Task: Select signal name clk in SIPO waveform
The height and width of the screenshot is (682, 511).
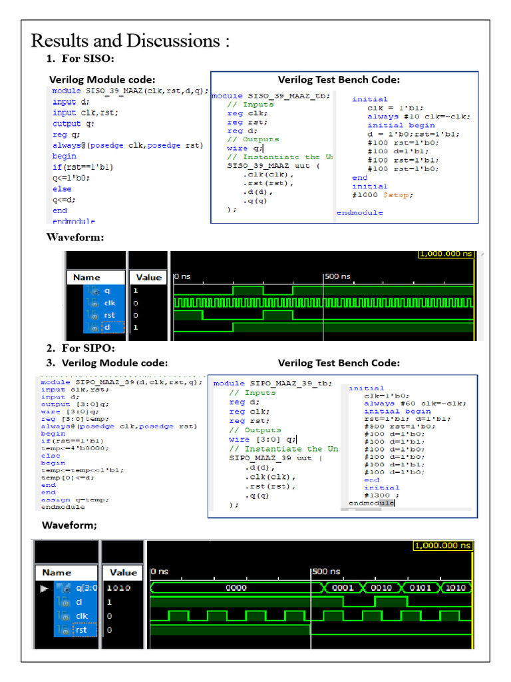Action: [82, 616]
